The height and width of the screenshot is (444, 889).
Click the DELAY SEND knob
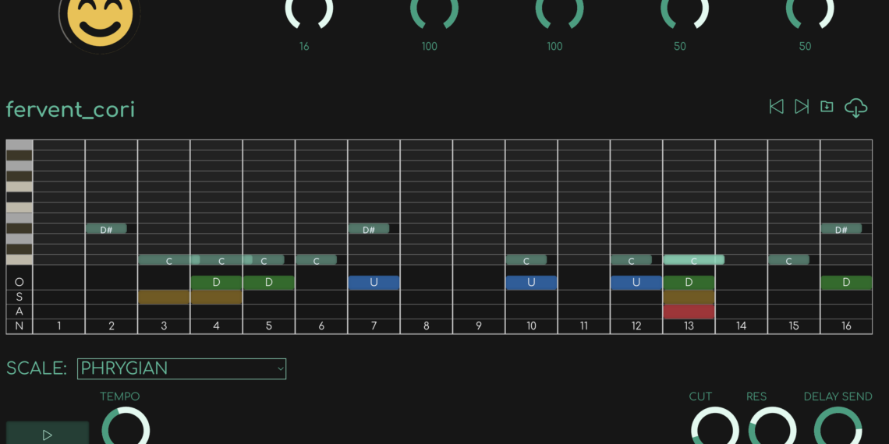click(x=838, y=428)
